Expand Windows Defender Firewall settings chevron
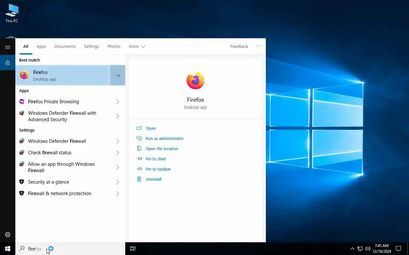Screen dimensions: 409x255 click(x=118, y=141)
